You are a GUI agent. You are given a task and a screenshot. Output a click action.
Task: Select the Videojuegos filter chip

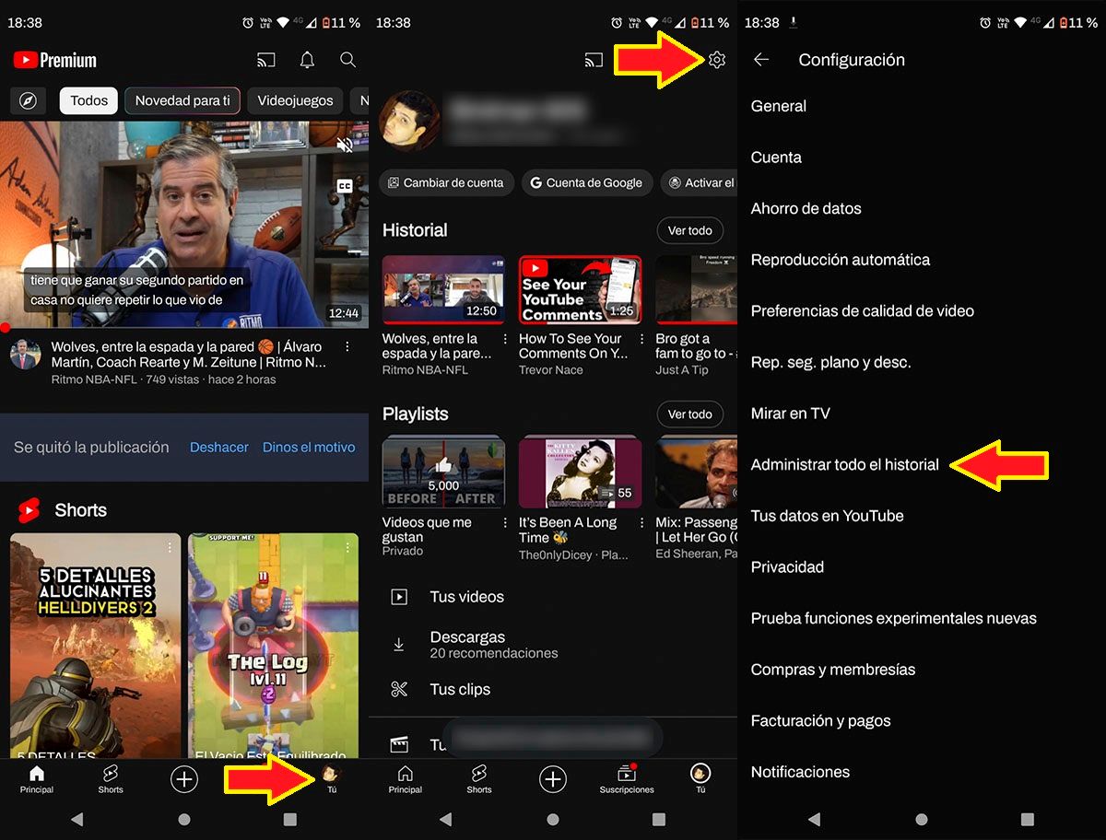point(295,100)
